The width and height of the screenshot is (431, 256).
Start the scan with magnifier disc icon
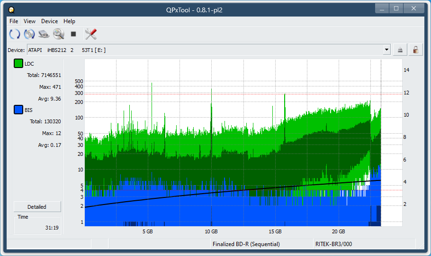coord(59,34)
